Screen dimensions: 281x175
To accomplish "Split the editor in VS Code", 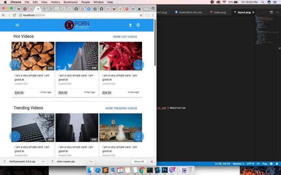I will (271, 12).
